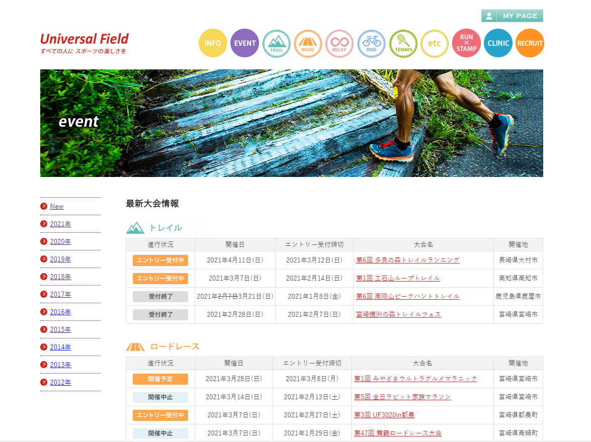The image size is (591, 442).
Task: Open the 2019年 archive link
Action: [x=60, y=259]
